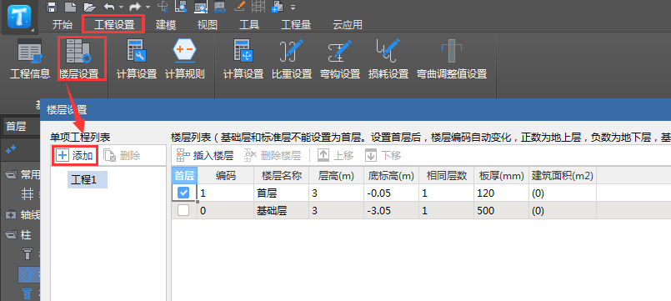Viewport: 671px width, 301px height.
Task: Uncheck the 首层 checkbox in row 1
Action: coord(183,193)
